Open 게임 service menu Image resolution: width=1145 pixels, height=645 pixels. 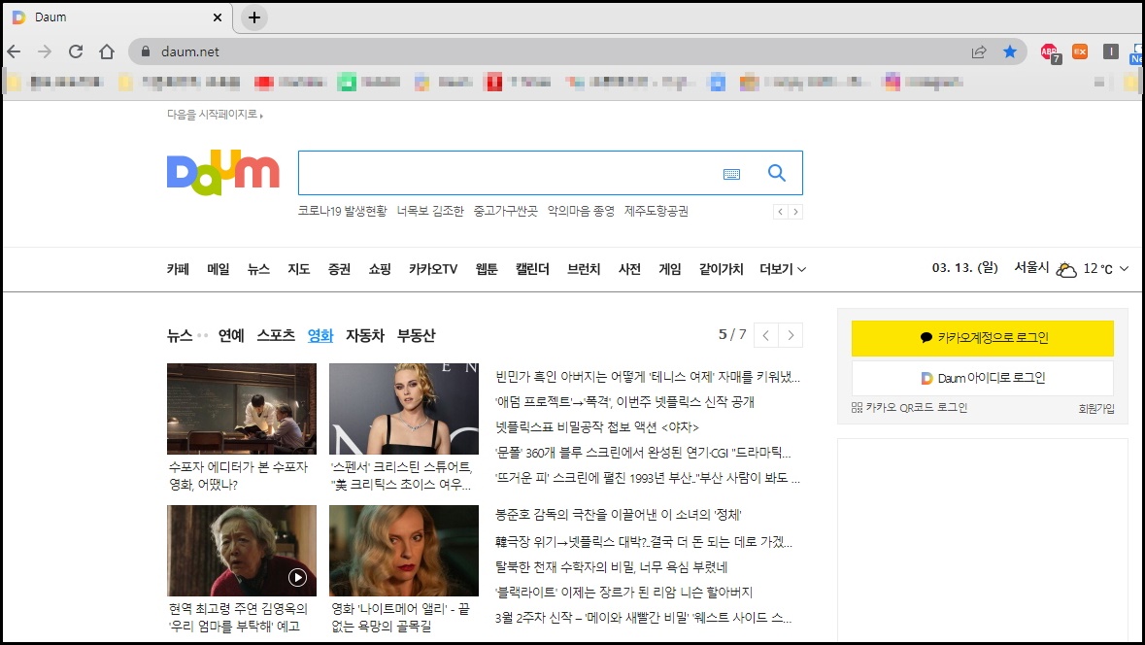point(670,269)
